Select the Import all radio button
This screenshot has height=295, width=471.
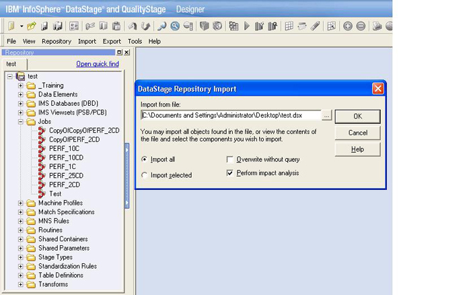pos(145,160)
